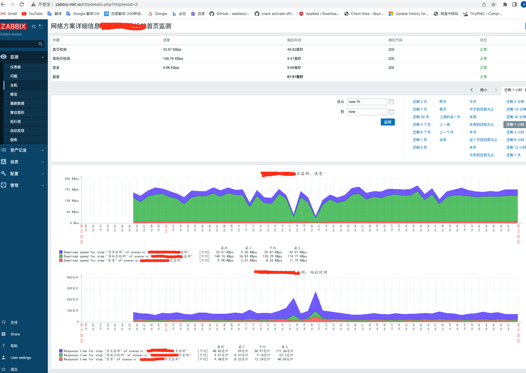Click the eye icon beside 监测
Screen dimensions: 526x373
(4, 57)
